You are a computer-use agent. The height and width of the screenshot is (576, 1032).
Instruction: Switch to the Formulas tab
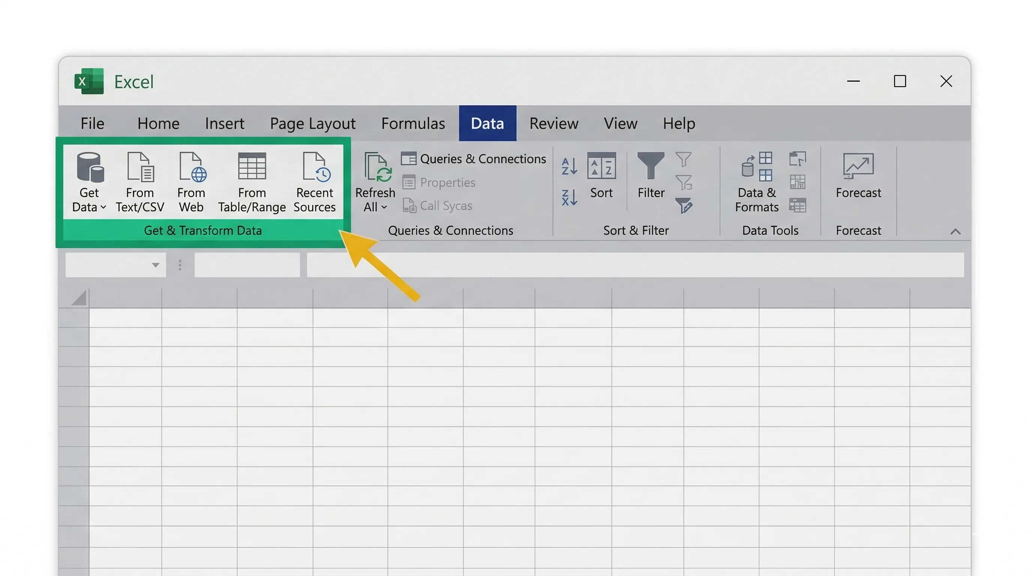click(413, 123)
